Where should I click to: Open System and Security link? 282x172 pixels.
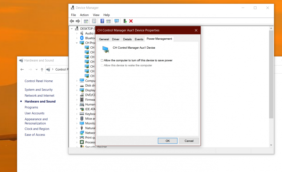pos(39,90)
